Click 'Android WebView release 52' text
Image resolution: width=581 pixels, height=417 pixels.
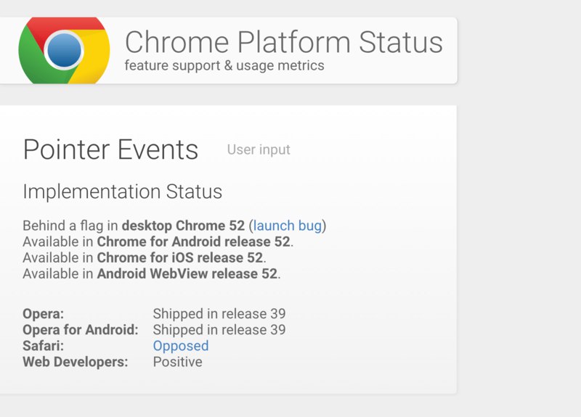187,274
